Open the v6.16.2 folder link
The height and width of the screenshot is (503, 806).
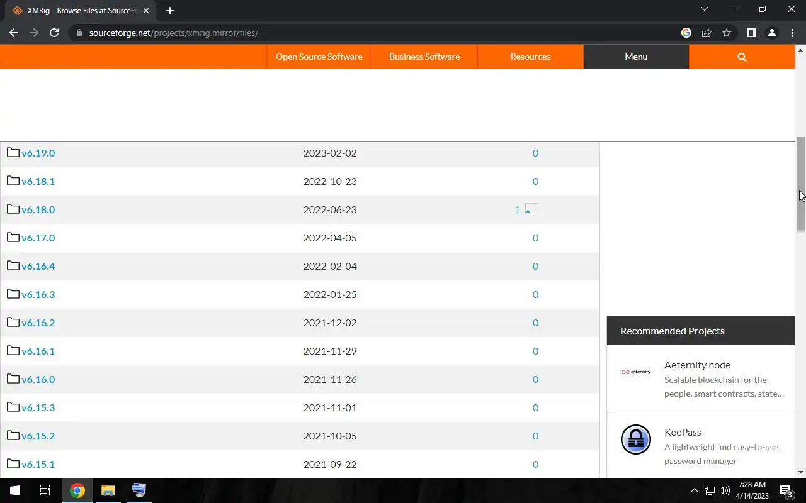point(38,323)
